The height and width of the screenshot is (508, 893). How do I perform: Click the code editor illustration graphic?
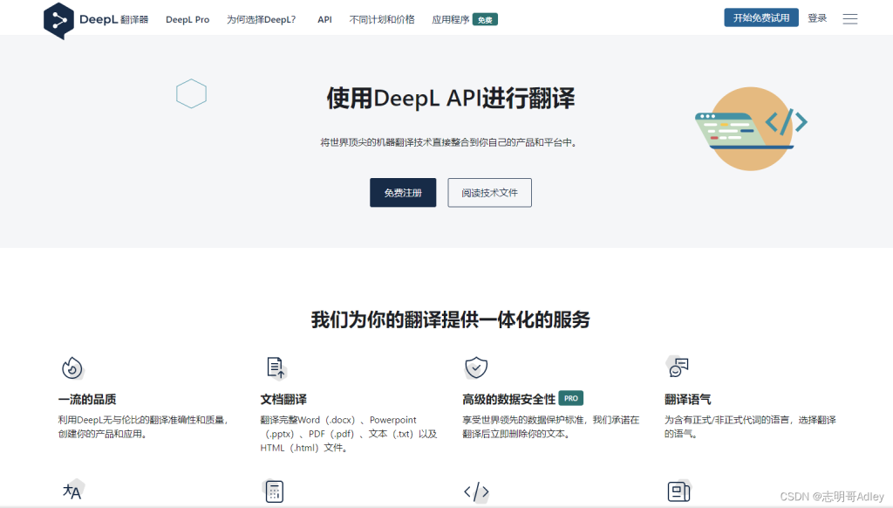coord(750,127)
